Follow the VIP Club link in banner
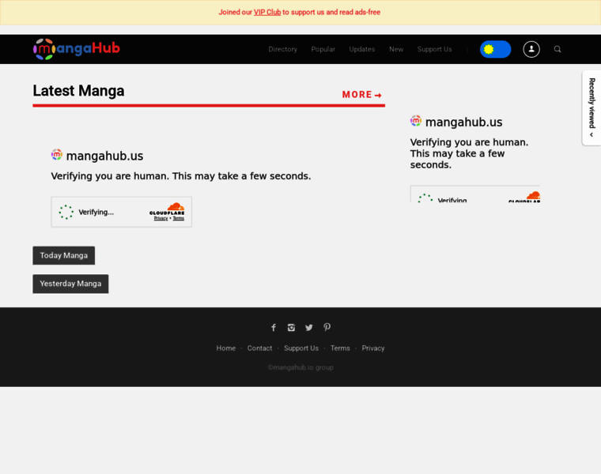601x474 pixels. pos(267,13)
